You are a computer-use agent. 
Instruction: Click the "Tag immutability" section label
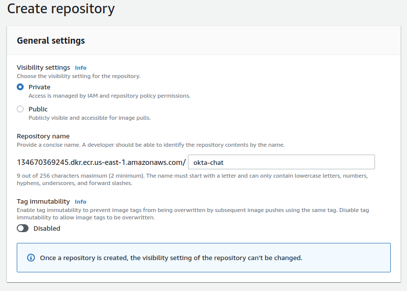coord(43,202)
